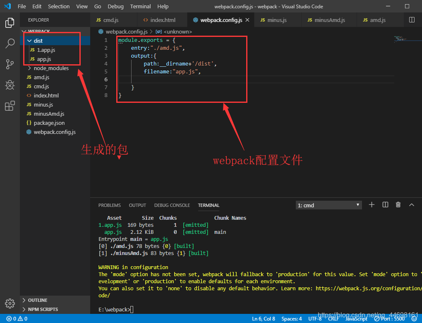Open the terminal selector dropdown 1: cmd

point(328,205)
